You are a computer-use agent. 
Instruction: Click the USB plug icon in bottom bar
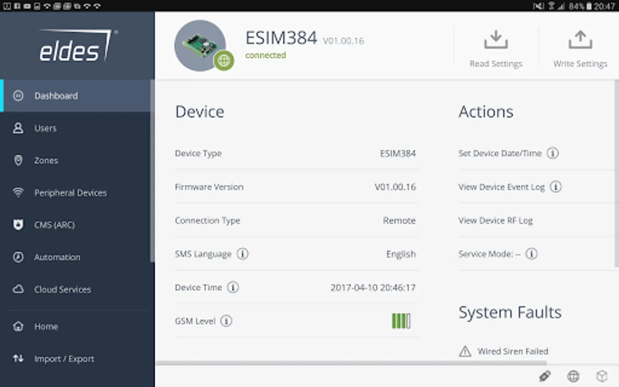tap(545, 376)
